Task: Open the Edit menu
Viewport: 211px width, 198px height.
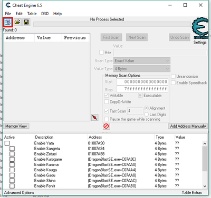Action: pos(19,14)
